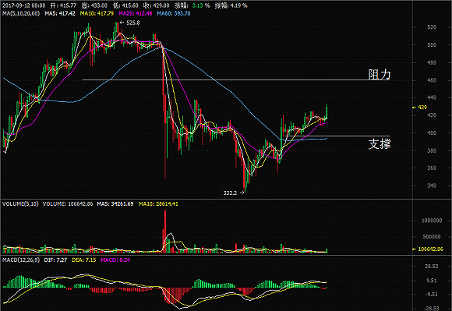The height and width of the screenshot is (311, 452).
Task: Click the MA(5,10,20,60) indicator label
Action: click(21, 13)
